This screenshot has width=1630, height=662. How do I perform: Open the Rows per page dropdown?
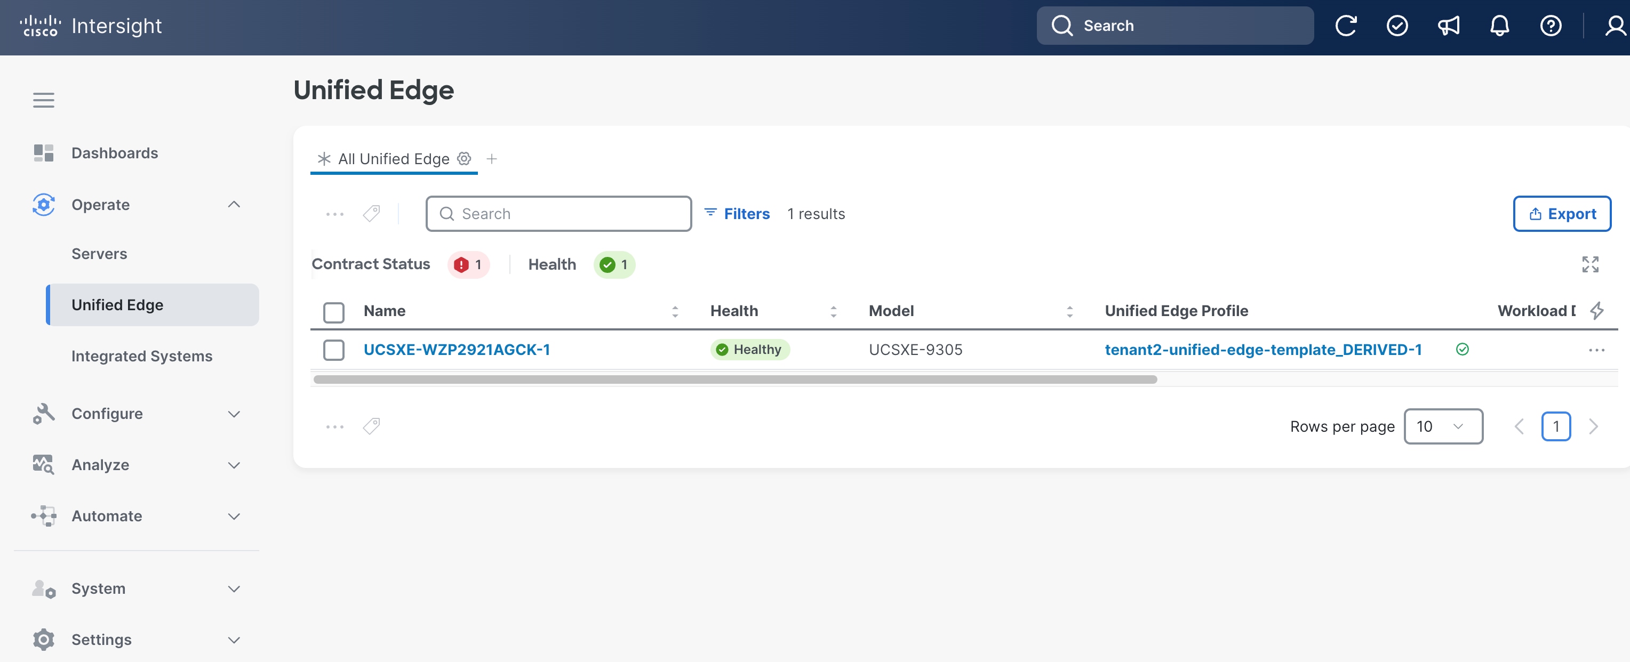(1443, 426)
